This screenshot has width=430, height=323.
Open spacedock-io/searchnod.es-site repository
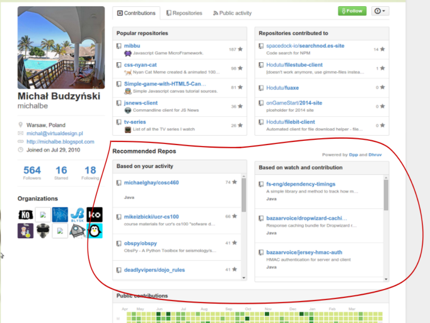pyautogui.click(x=305, y=46)
